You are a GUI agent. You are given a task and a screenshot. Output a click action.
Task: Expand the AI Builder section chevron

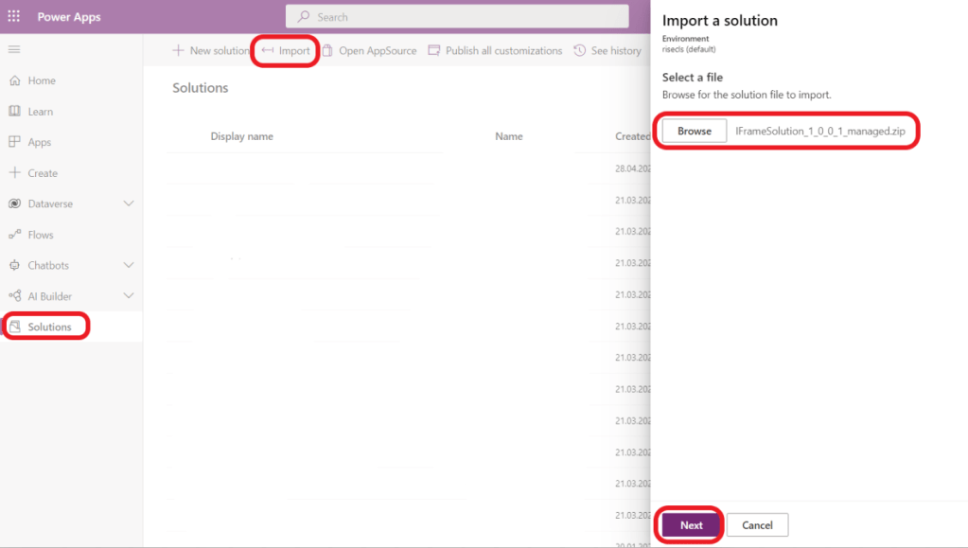coord(129,296)
